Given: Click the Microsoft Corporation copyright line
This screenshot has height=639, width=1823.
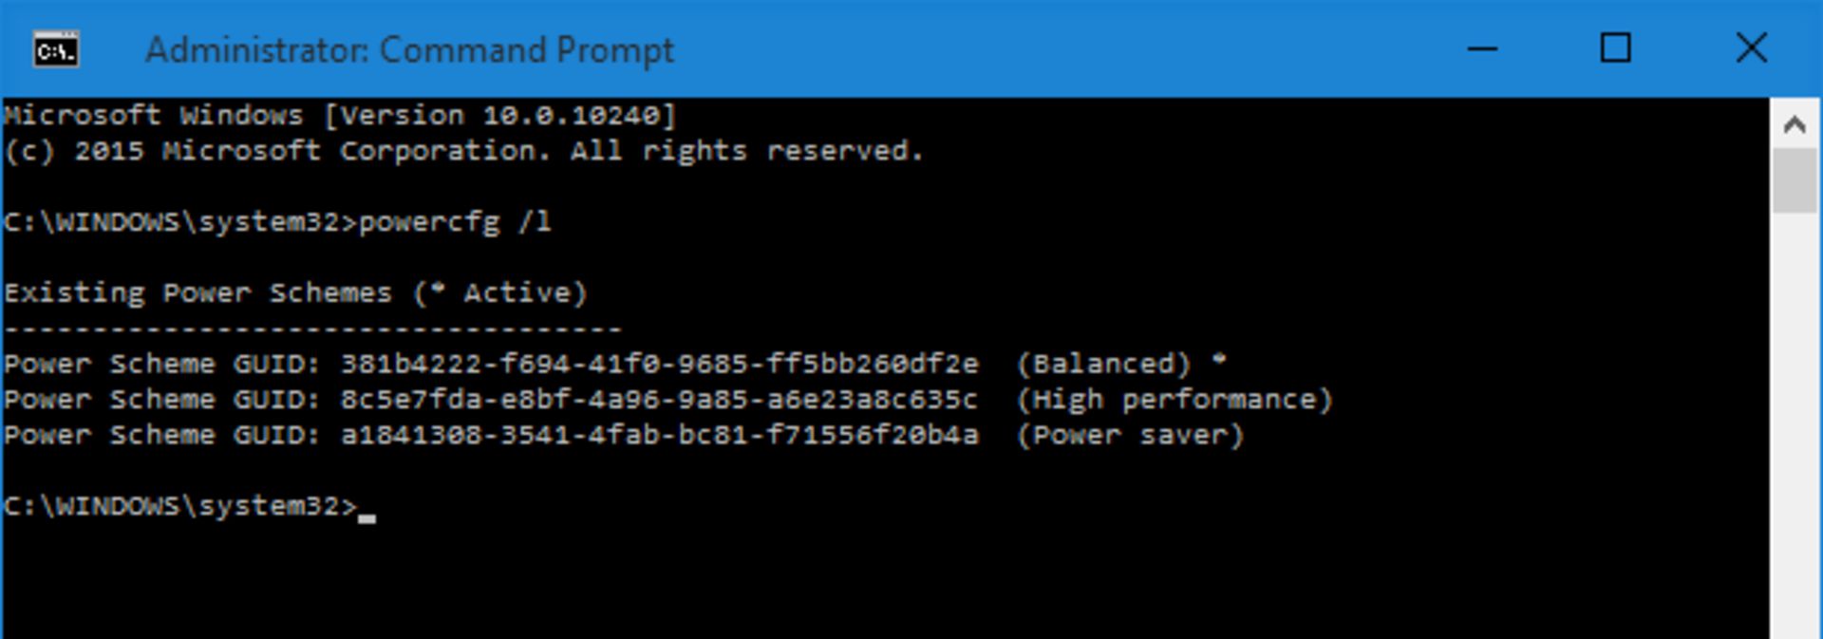Looking at the screenshot, I should 463,152.
